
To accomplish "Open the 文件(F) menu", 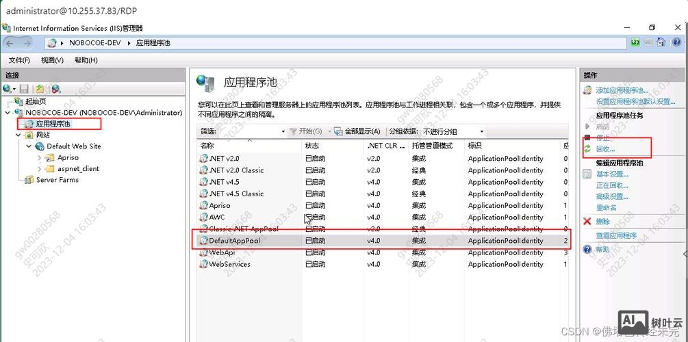I will coord(19,60).
